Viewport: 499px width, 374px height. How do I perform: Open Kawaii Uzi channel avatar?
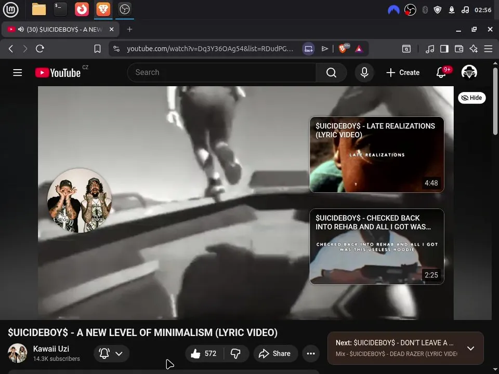pos(18,353)
